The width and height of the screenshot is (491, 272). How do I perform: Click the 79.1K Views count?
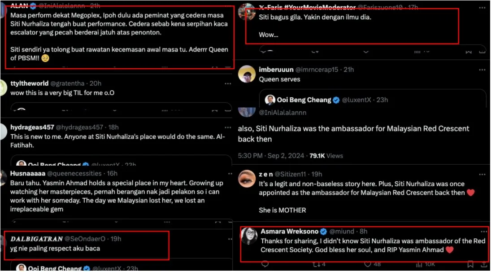(326, 156)
